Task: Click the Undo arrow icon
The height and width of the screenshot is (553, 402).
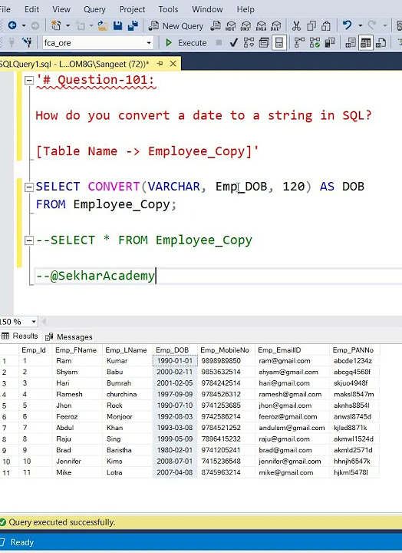Action: pyautogui.click(x=347, y=25)
